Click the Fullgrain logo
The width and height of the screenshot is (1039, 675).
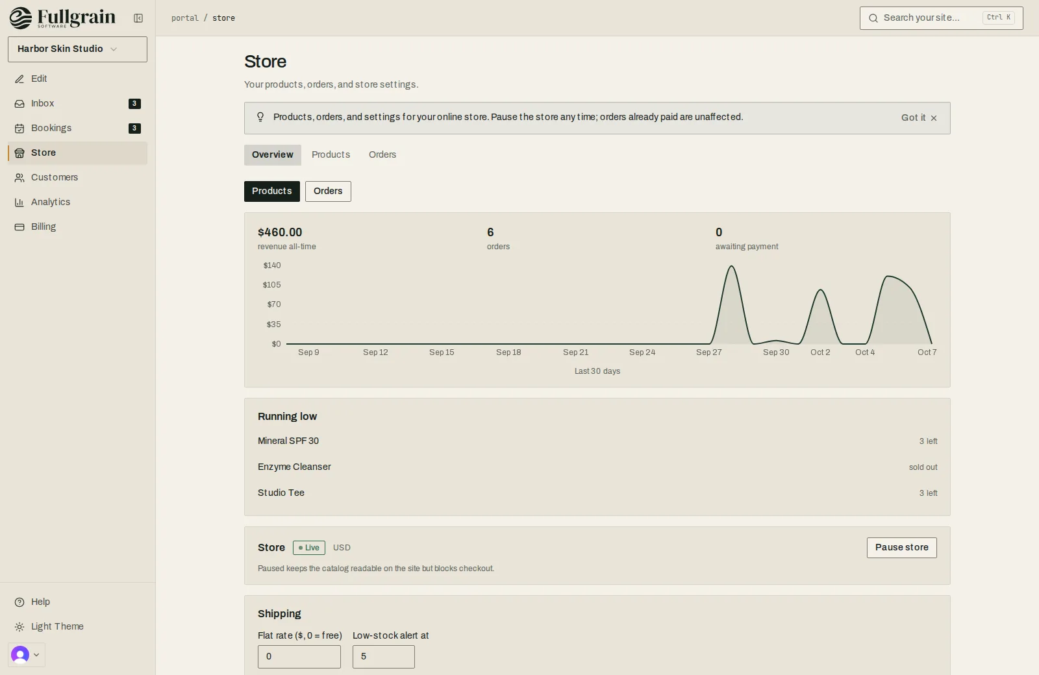tap(62, 18)
